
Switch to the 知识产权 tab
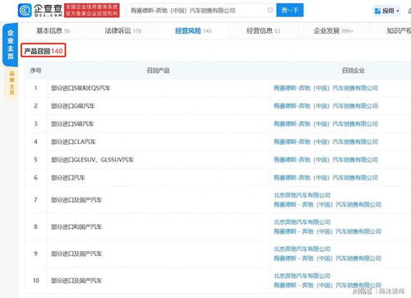pos(399,30)
